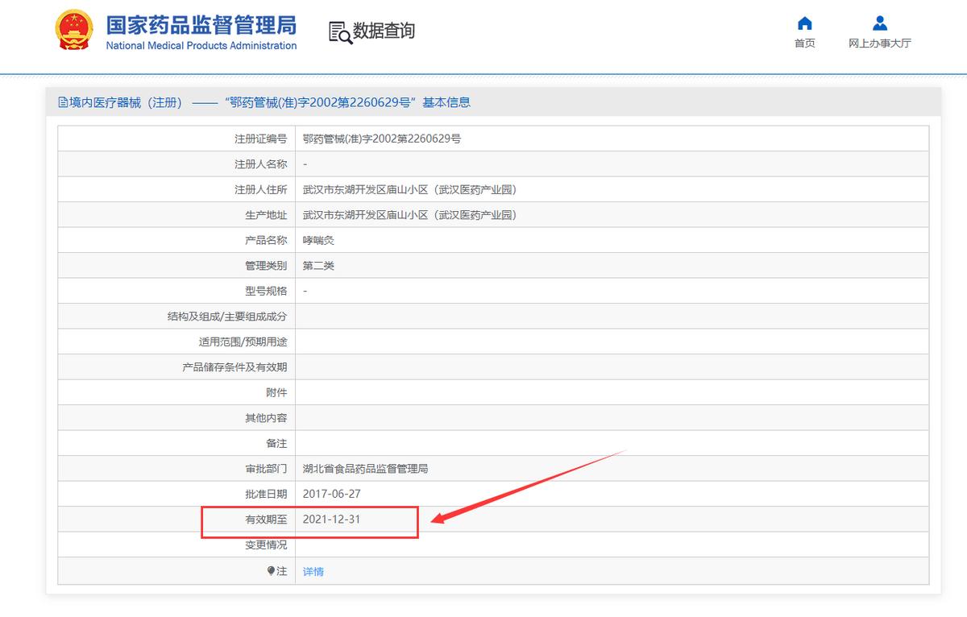Screen dimensions: 967x617
Task: Click the home icon above 首页
Action: pyautogui.click(x=805, y=23)
